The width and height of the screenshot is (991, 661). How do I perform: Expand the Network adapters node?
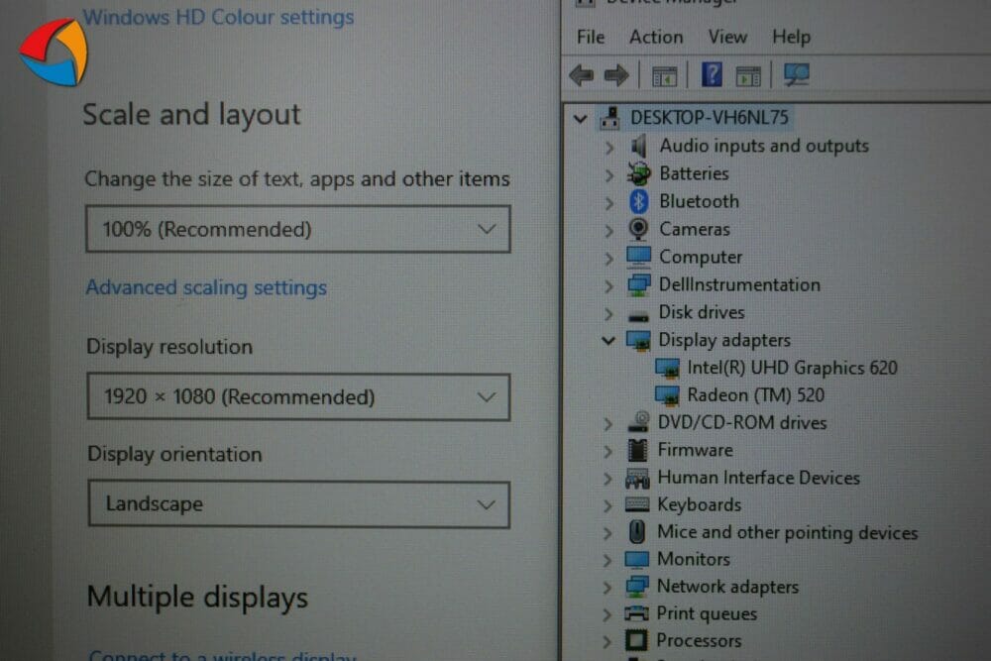pos(607,588)
